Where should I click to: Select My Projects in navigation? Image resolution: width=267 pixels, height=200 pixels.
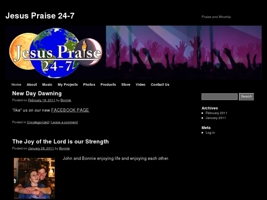[x=68, y=85]
